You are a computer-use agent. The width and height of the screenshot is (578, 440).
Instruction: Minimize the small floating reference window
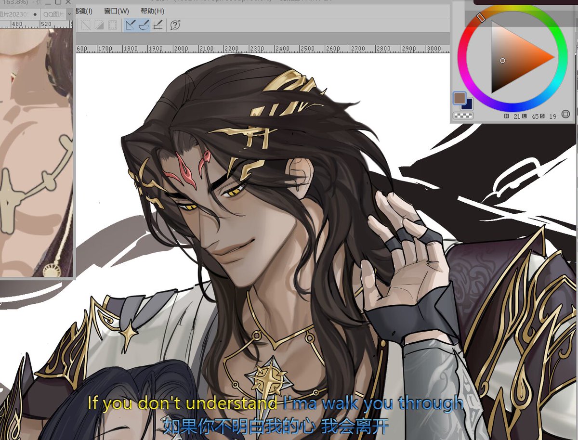(48, 3)
